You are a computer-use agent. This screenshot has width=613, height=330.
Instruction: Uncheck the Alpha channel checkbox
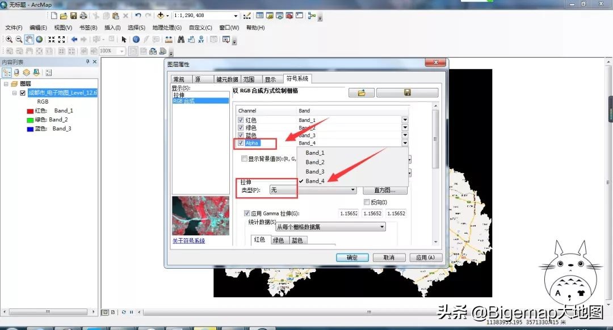(x=241, y=143)
